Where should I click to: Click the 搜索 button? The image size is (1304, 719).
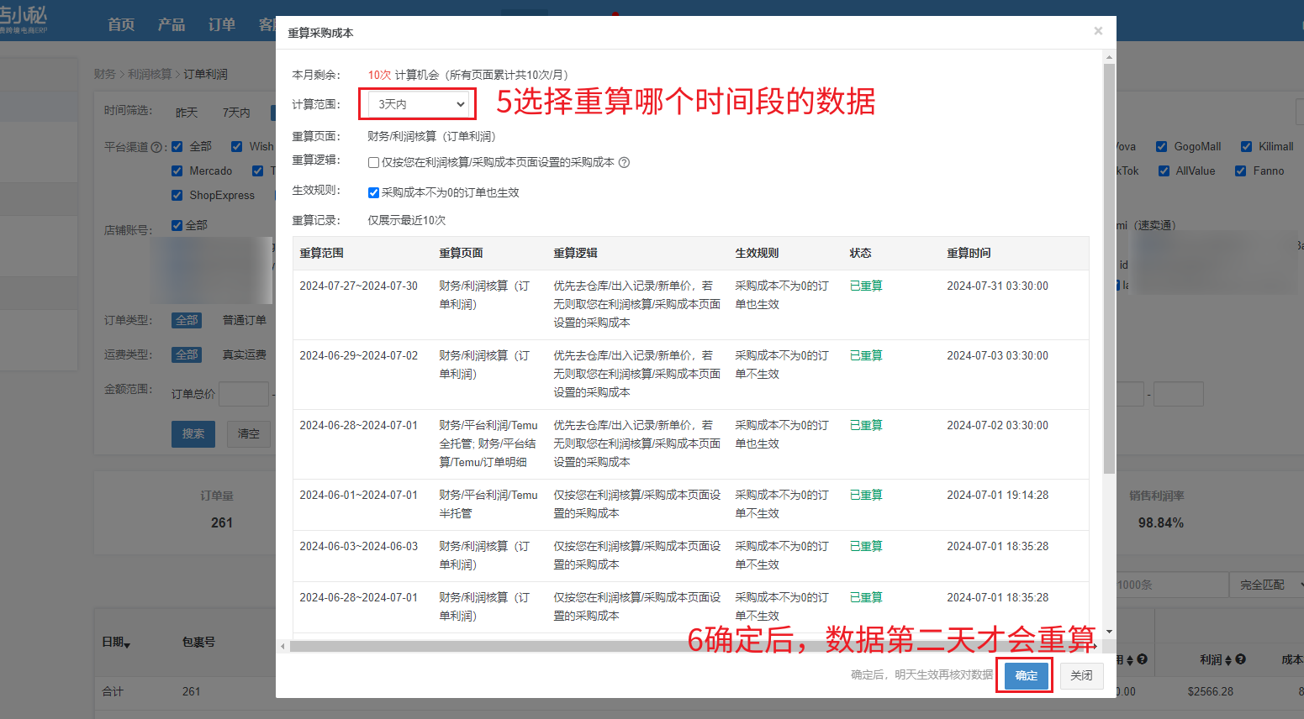(x=193, y=433)
